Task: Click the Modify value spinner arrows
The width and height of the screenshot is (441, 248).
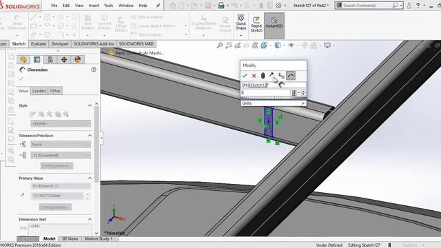Action: [303, 93]
